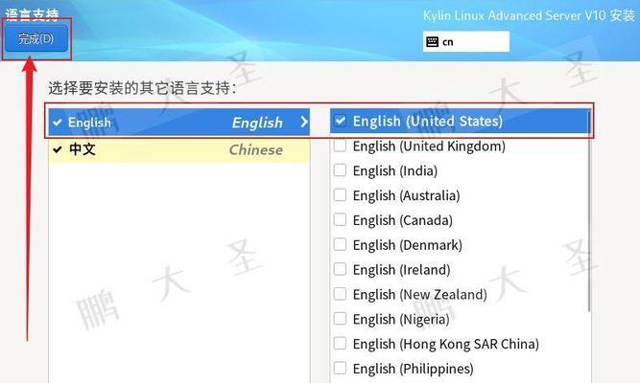This screenshot has height=383, width=640.
Task: Click the 完成(D) done button
Action: point(36,38)
